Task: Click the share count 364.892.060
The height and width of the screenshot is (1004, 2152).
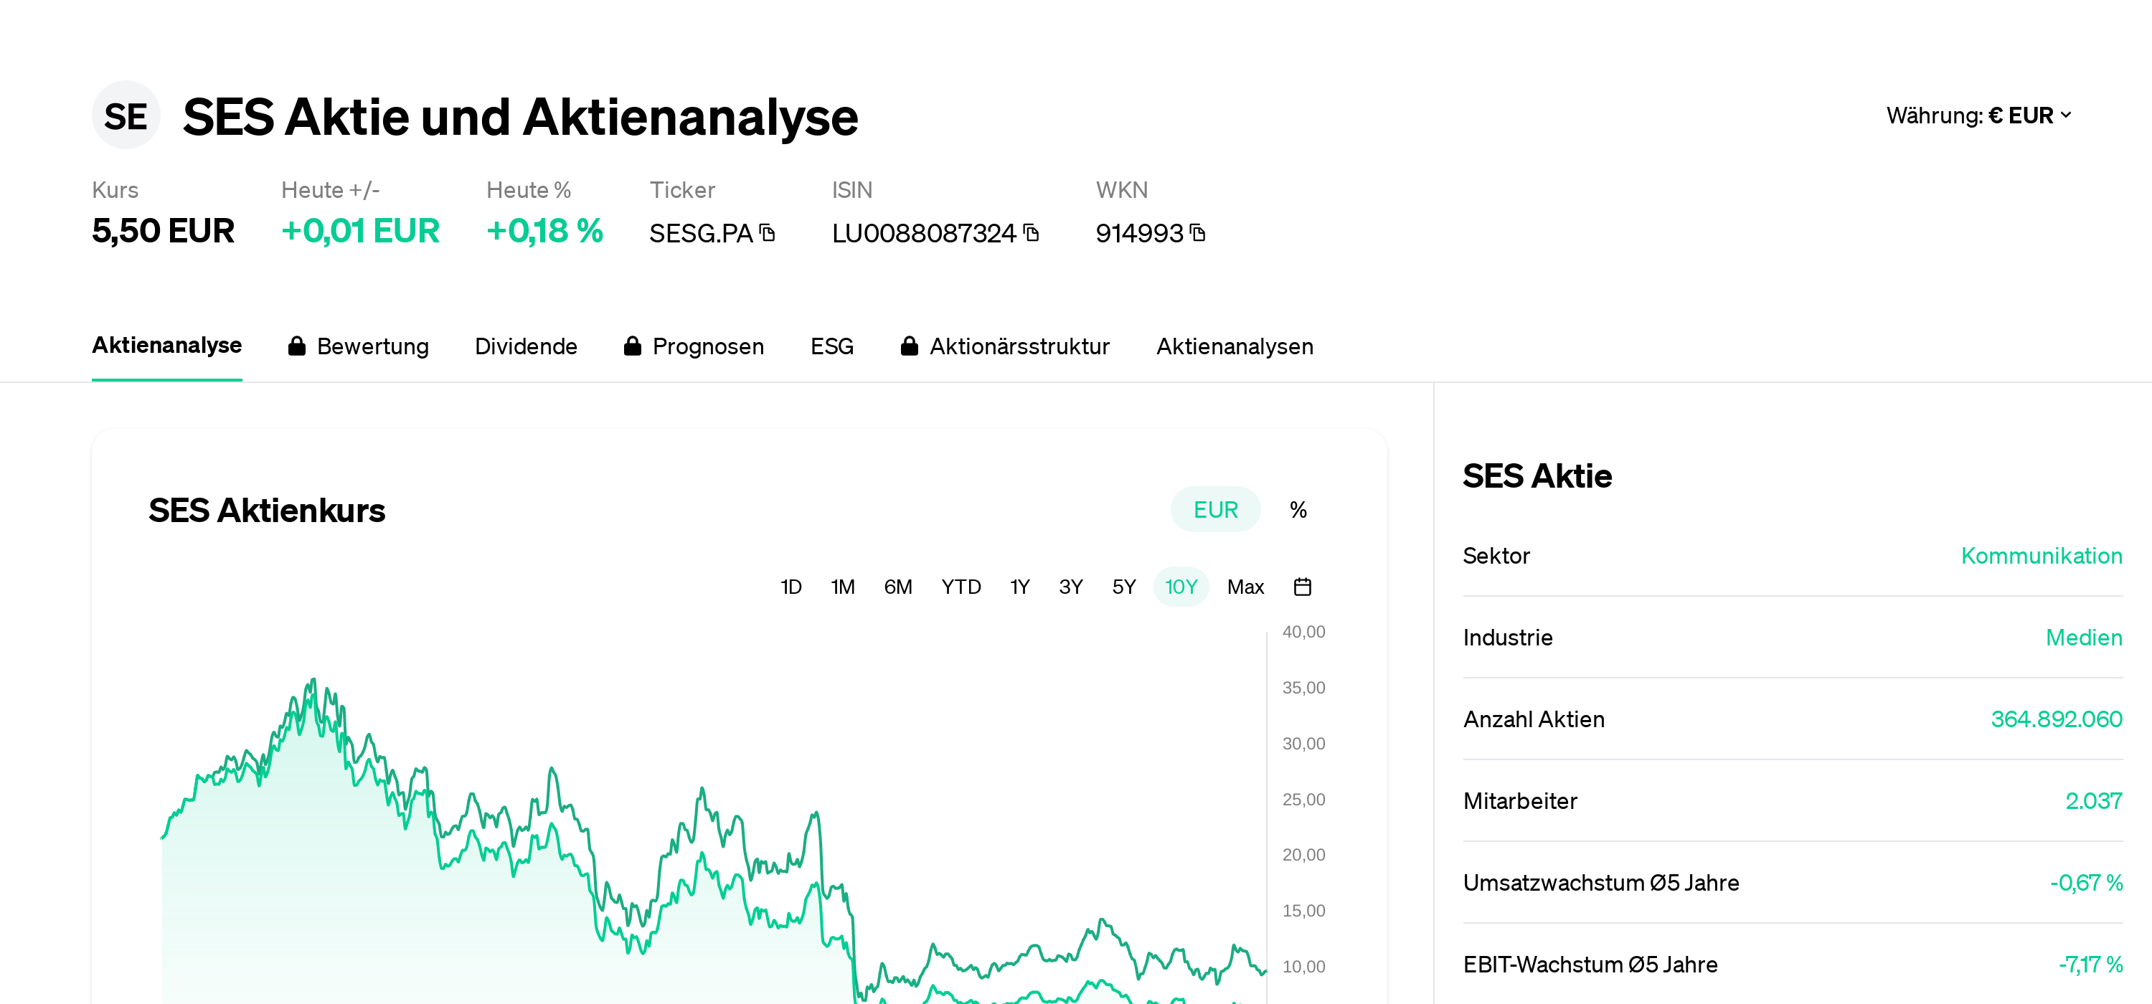Action: (x=2056, y=719)
